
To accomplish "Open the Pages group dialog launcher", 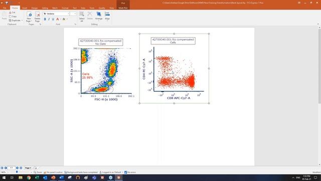I will 40,24.
